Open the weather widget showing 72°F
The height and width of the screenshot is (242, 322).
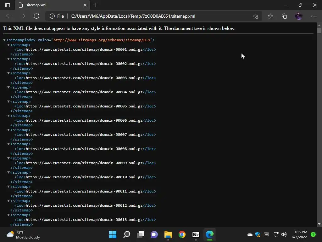pyautogui.click(x=23, y=234)
